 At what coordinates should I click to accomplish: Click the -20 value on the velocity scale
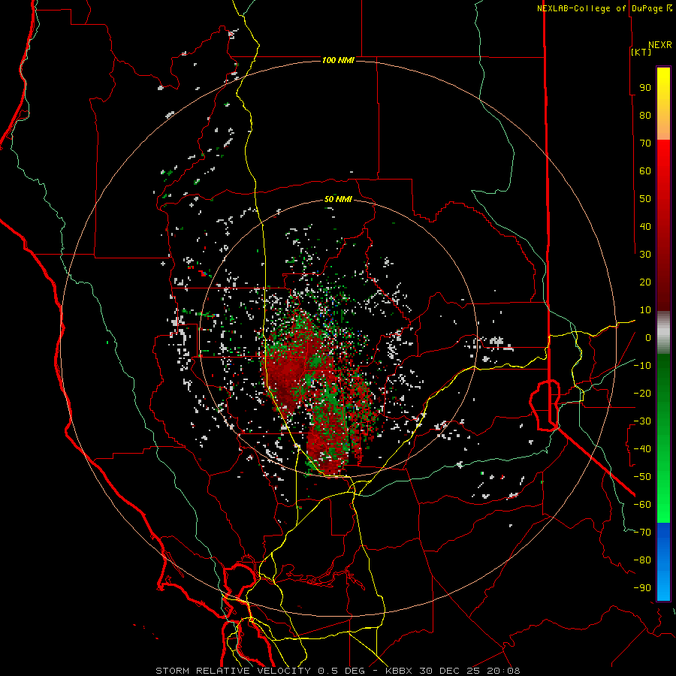[x=642, y=393]
